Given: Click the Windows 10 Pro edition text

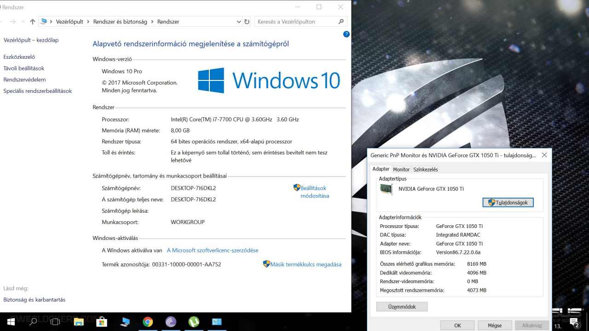Looking at the screenshot, I should (122, 71).
